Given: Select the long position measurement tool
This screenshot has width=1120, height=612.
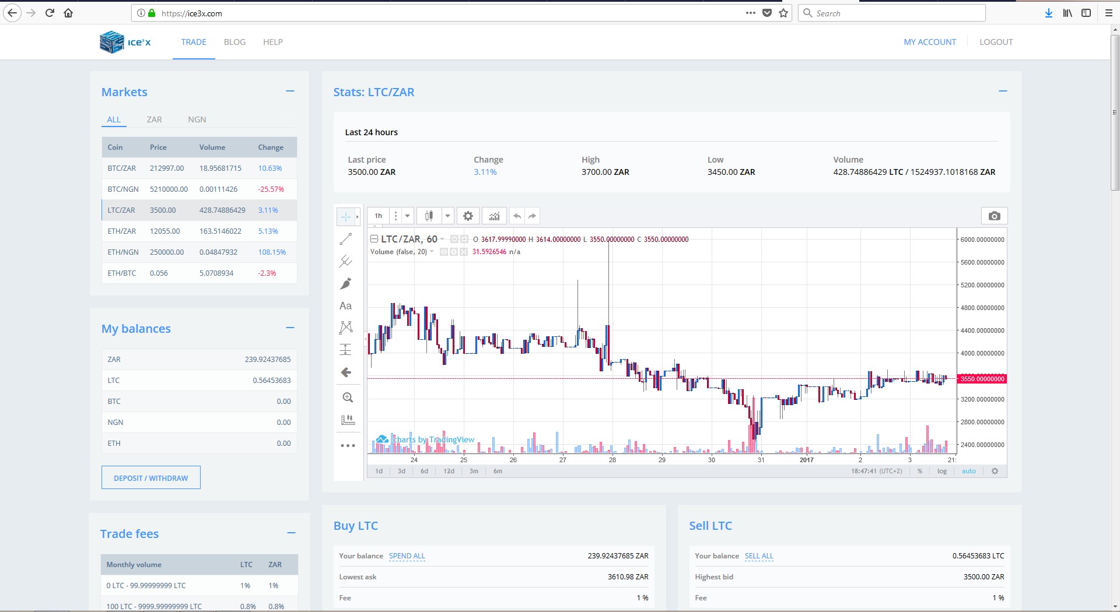Looking at the screenshot, I should click(x=346, y=349).
